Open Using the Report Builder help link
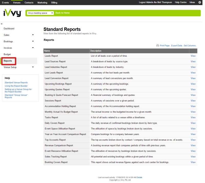 (16, 86)
